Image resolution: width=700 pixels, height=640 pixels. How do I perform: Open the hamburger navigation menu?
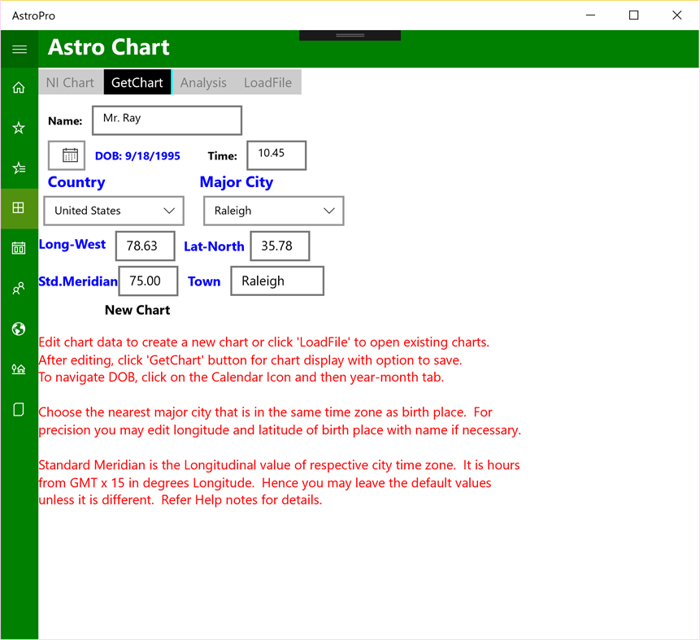pos(19,49)
